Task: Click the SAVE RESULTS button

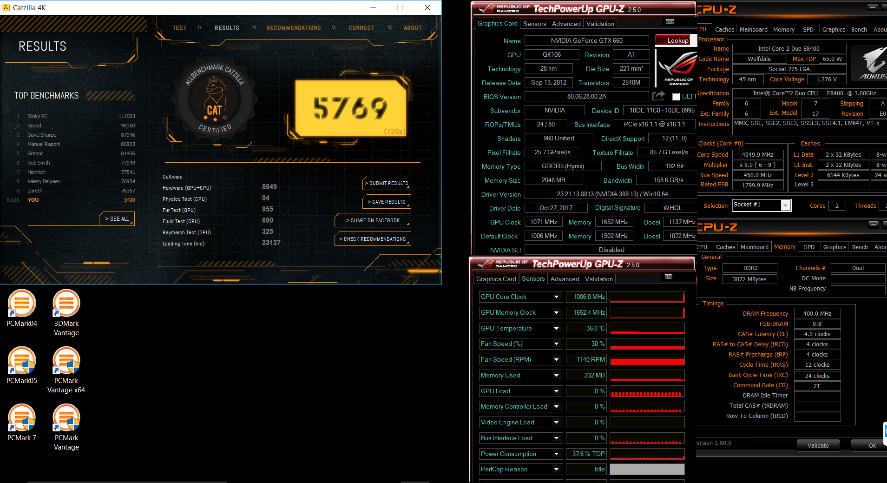Action: [387, 202]
